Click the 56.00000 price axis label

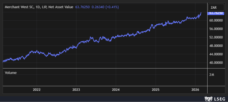tap(216, 29)
